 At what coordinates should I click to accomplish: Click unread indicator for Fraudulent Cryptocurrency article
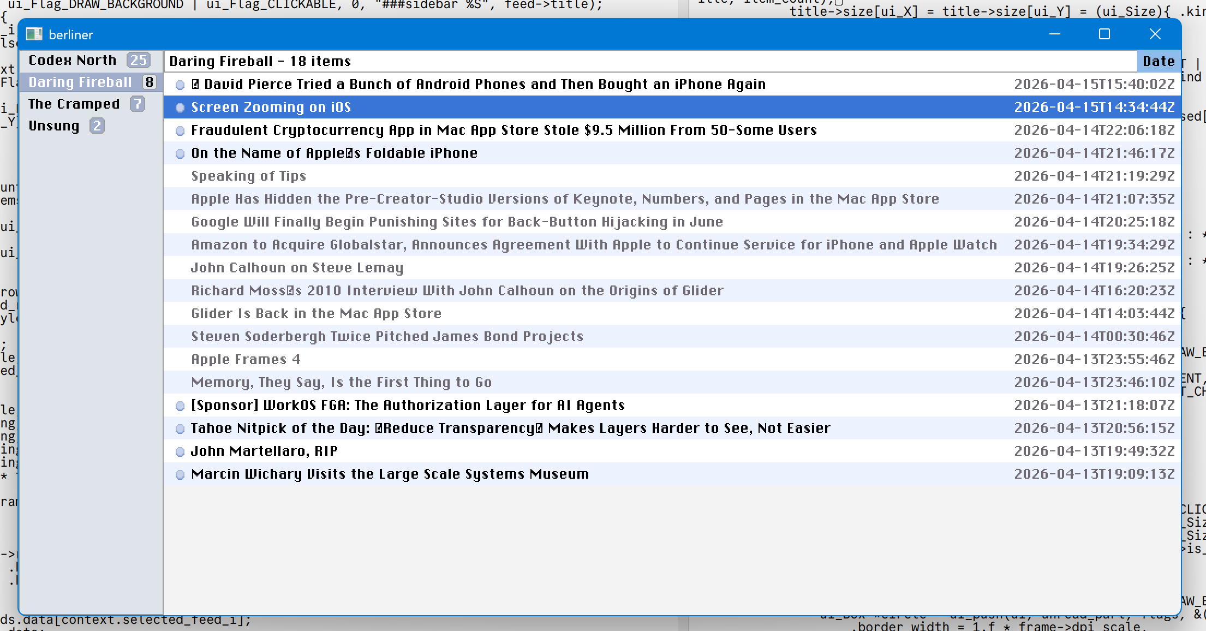click(x=180, y=130)
